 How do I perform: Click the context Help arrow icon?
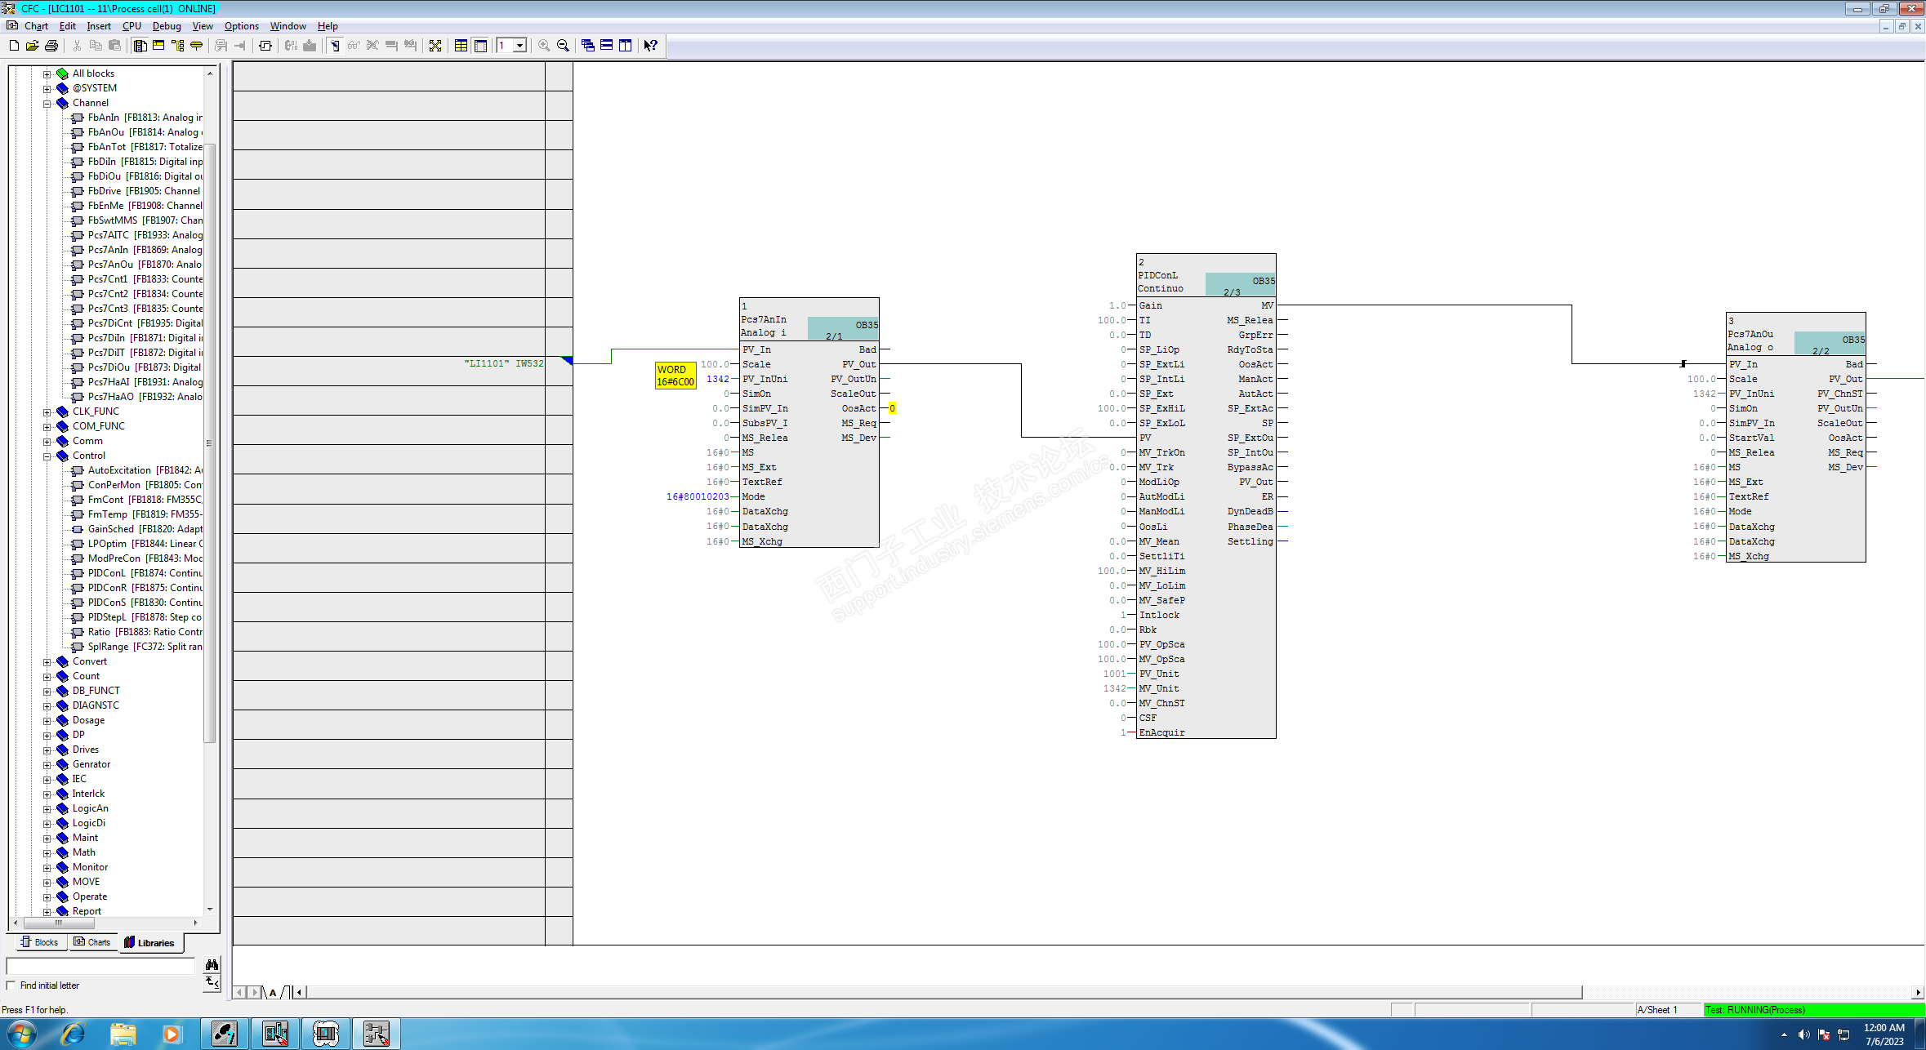click(x=650, y=46)
